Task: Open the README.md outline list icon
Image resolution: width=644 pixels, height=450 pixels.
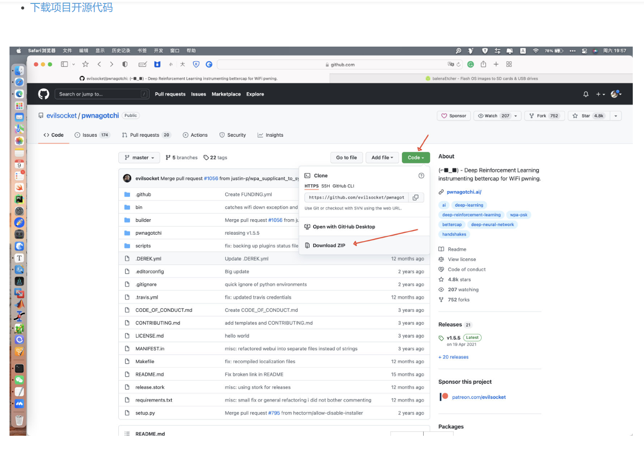Action: click(127, 434)
